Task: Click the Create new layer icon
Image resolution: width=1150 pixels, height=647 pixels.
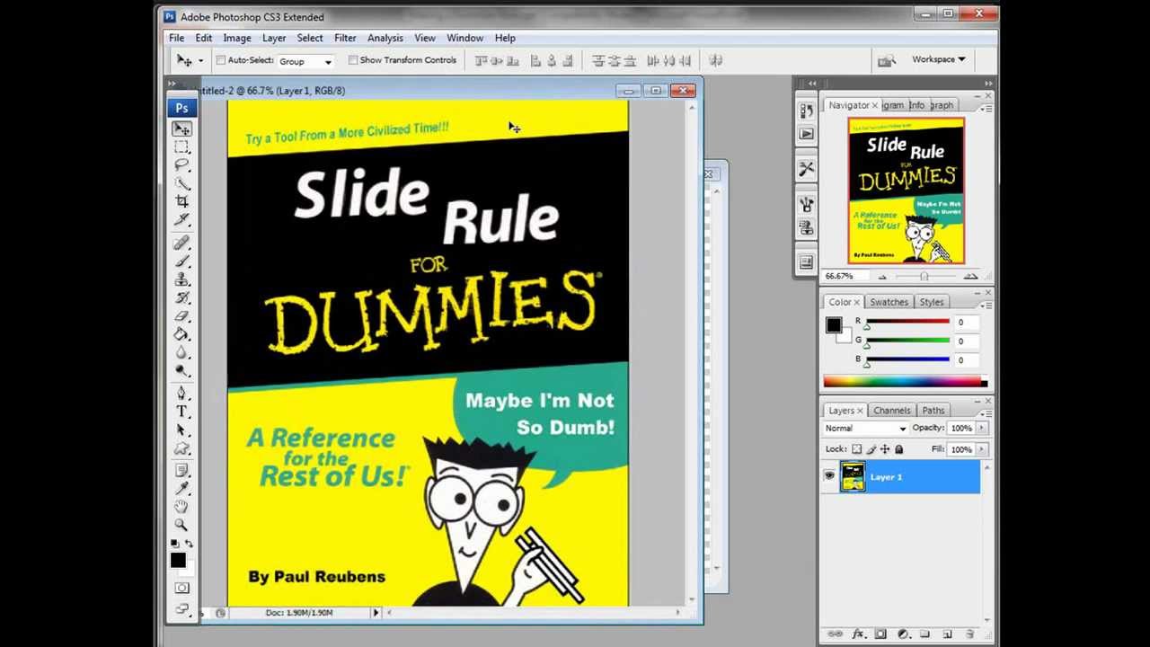Action: (x=947, y=634)
